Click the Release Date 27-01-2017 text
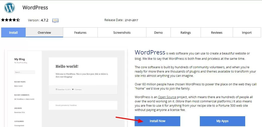The image size is (262, 127). point(121,20)
